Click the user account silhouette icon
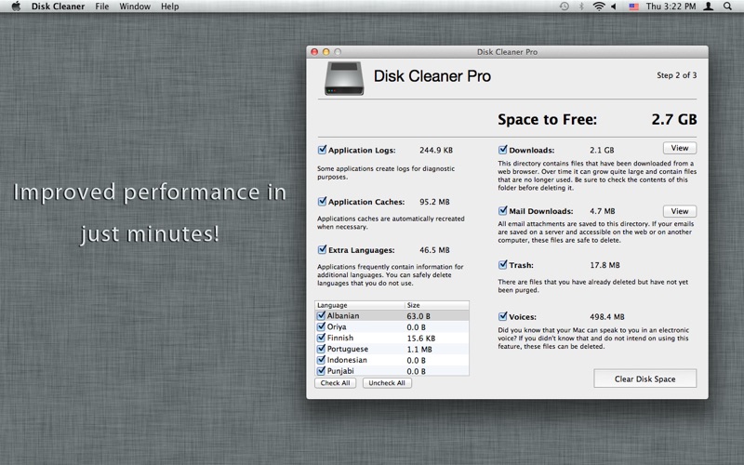This screenshot has height=465, width=744. coord(709,7)
